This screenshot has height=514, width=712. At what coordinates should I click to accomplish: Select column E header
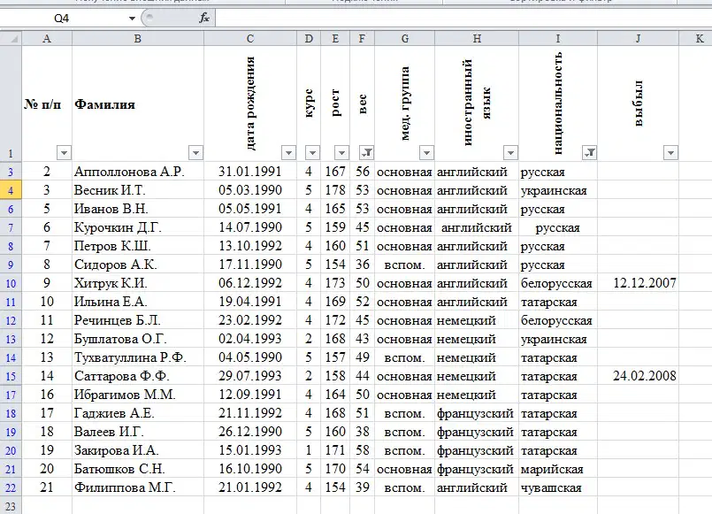335,39
